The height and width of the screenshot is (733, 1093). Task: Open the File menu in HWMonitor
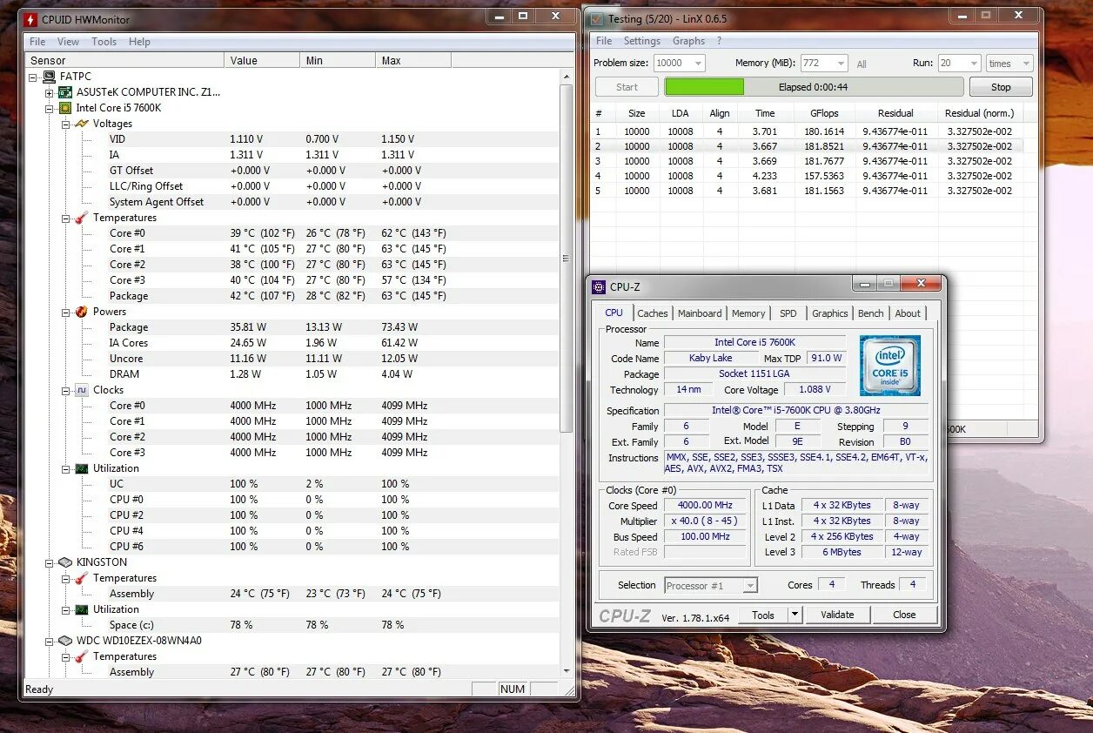37,42
